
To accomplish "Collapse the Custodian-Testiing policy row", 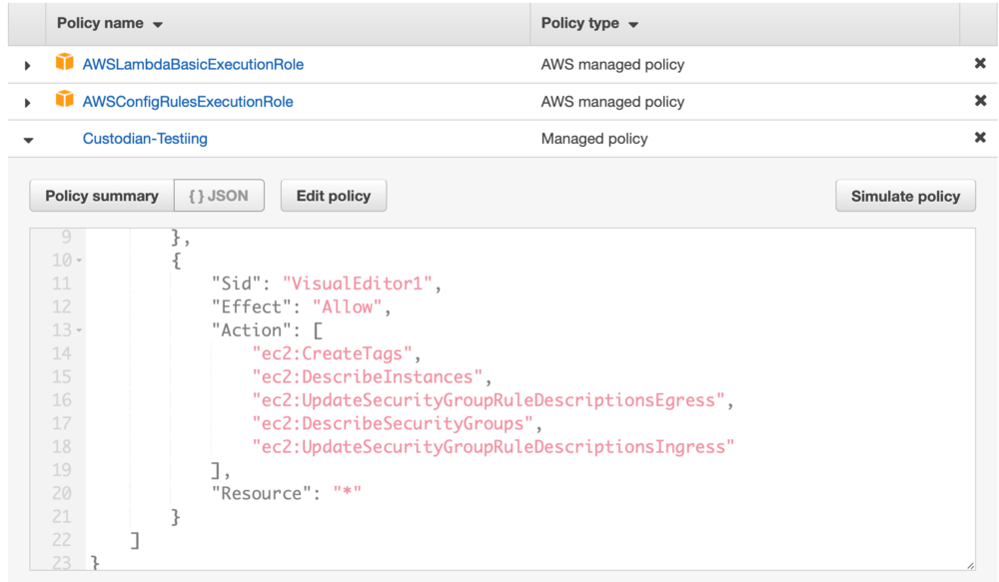I will [x=28, y=138].
